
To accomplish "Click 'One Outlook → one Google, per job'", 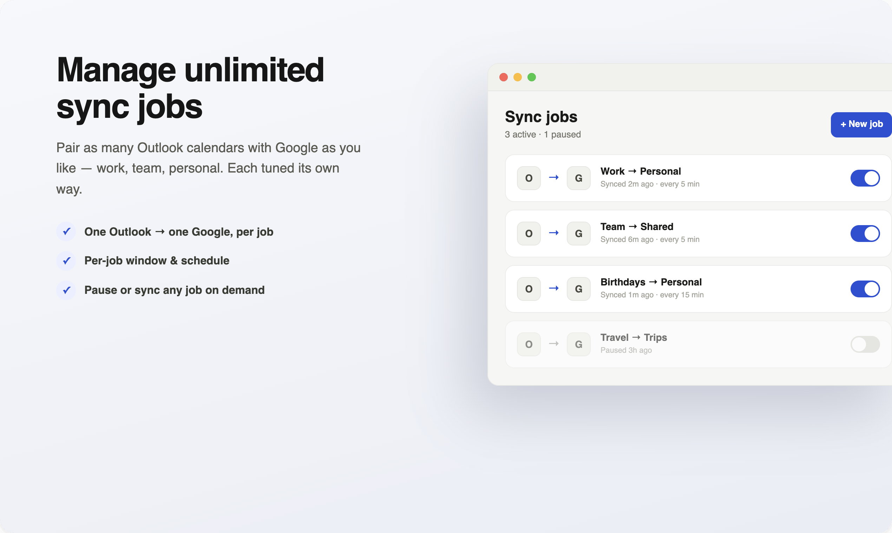I will tap(179, 232).
